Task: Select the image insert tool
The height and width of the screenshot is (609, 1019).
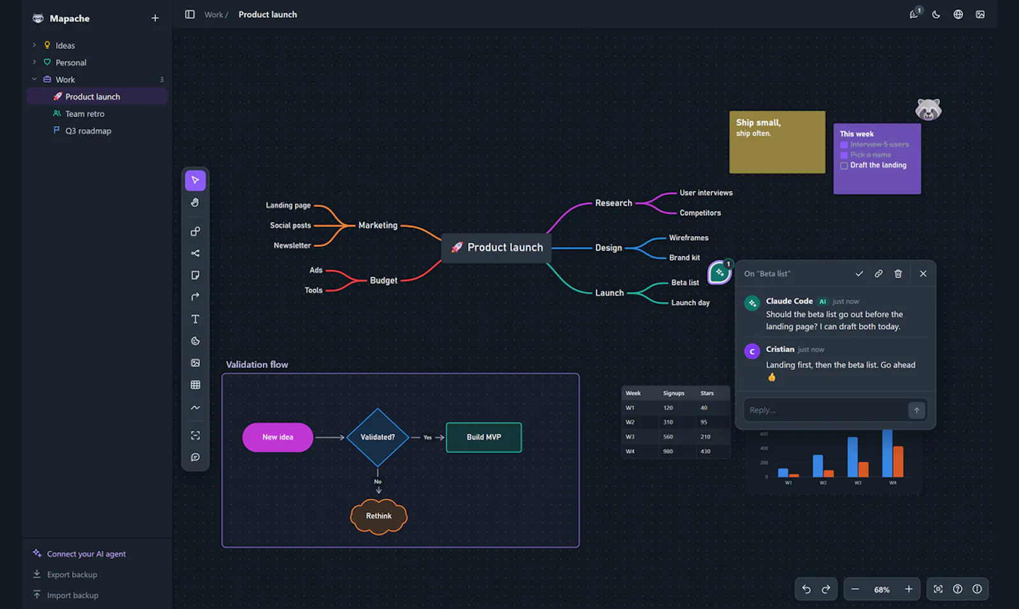Action: click(196, 363)
